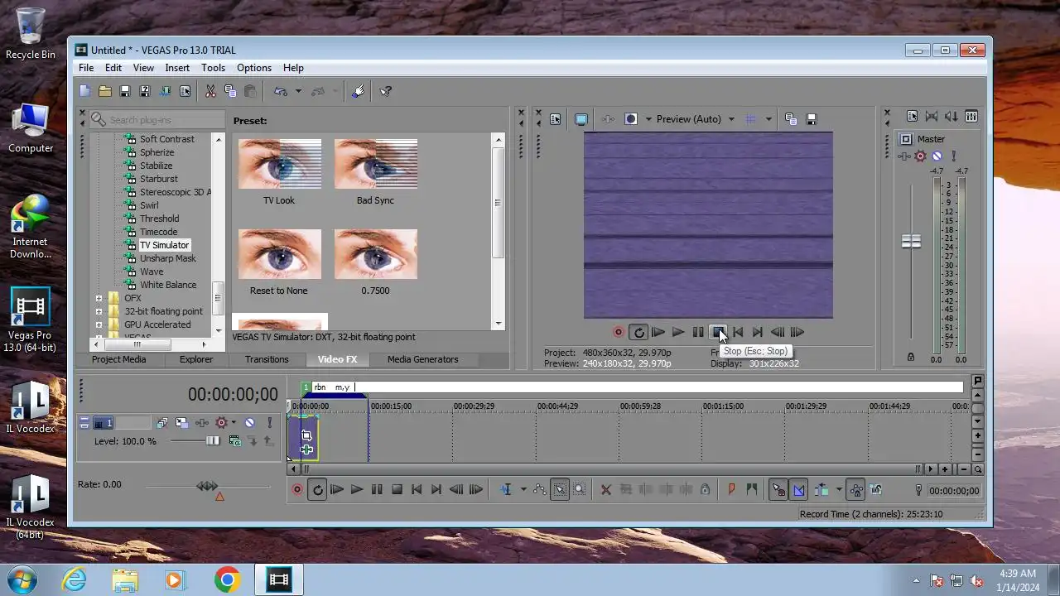Open Project Video Properties icon in preview
The width and height of the screenshot is (1060, 596).
(x=555, y=119)
